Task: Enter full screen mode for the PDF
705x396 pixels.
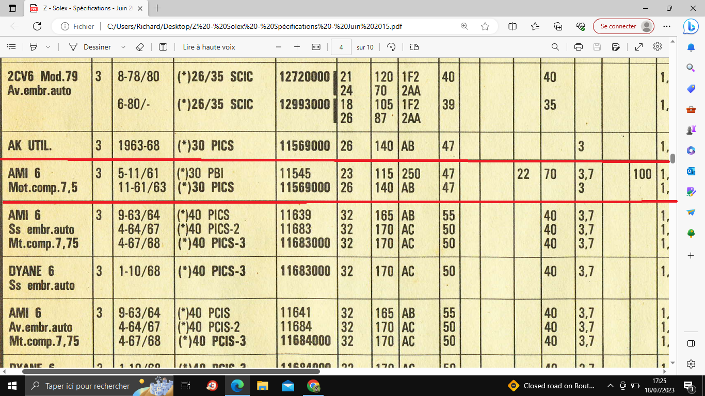Action: (638, 47)
